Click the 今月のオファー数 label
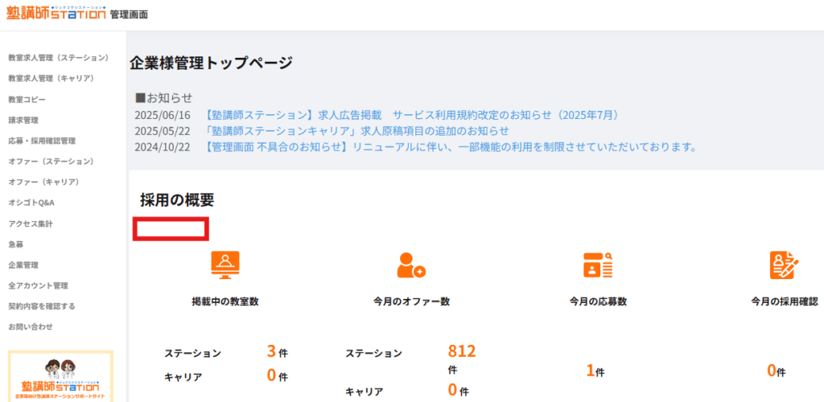Screen dimensions: 824x402 (x=411, y=301)
